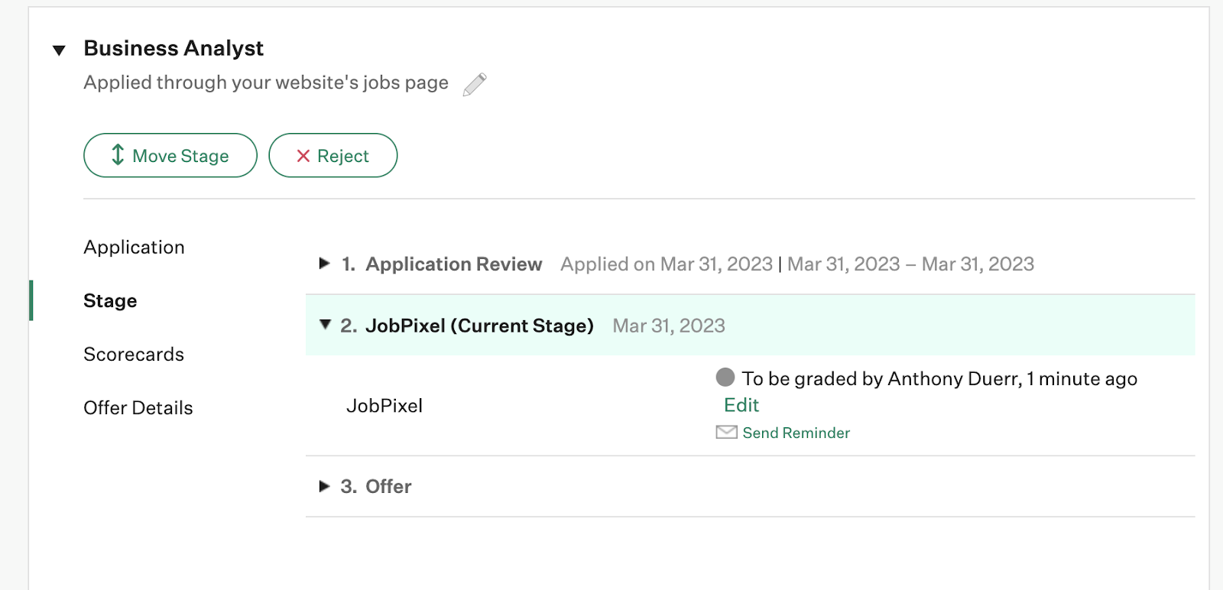Open the Scorecards side tab
Viewport: 1223px width, 590px height.
[x=134, y=355]
